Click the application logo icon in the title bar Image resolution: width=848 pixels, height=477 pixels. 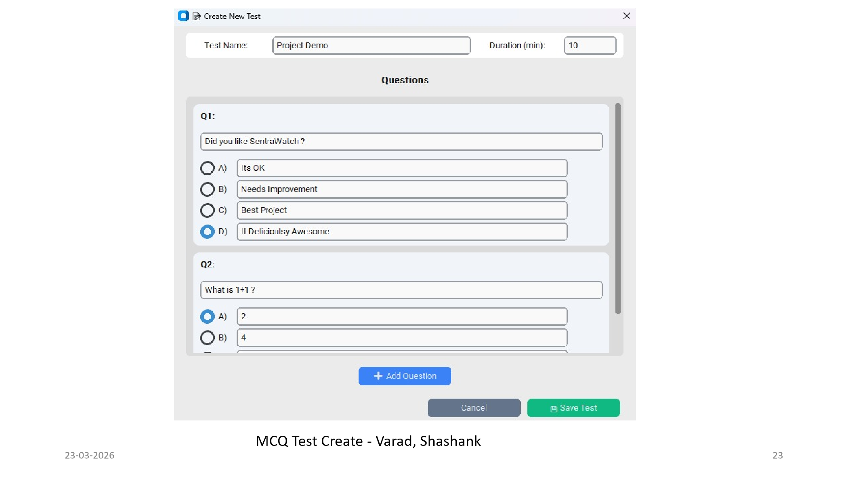click(x=183, y=16)
